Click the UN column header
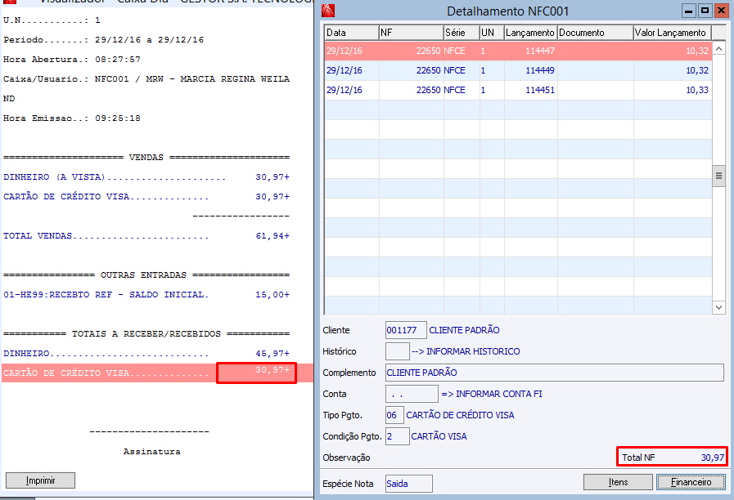The width and height of the screenshot is (734, 500). 492,33
